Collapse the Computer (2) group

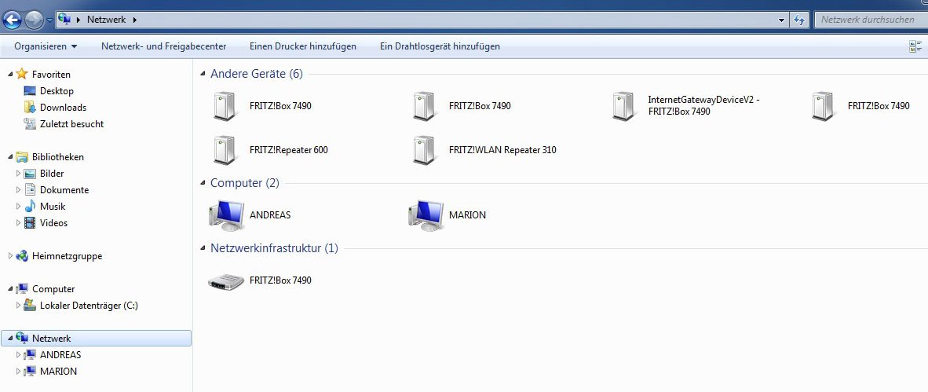203,183
